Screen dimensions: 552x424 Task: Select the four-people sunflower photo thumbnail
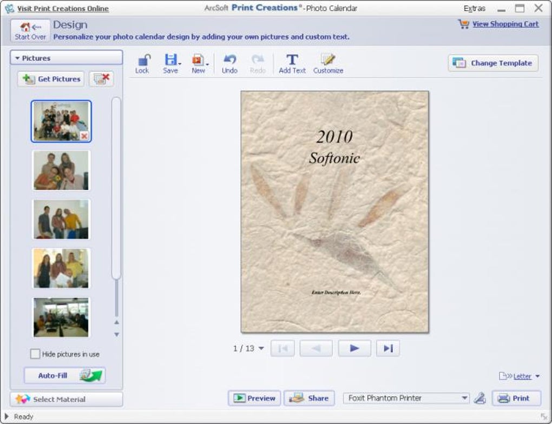pyautogui.click(x=61, y=170)
